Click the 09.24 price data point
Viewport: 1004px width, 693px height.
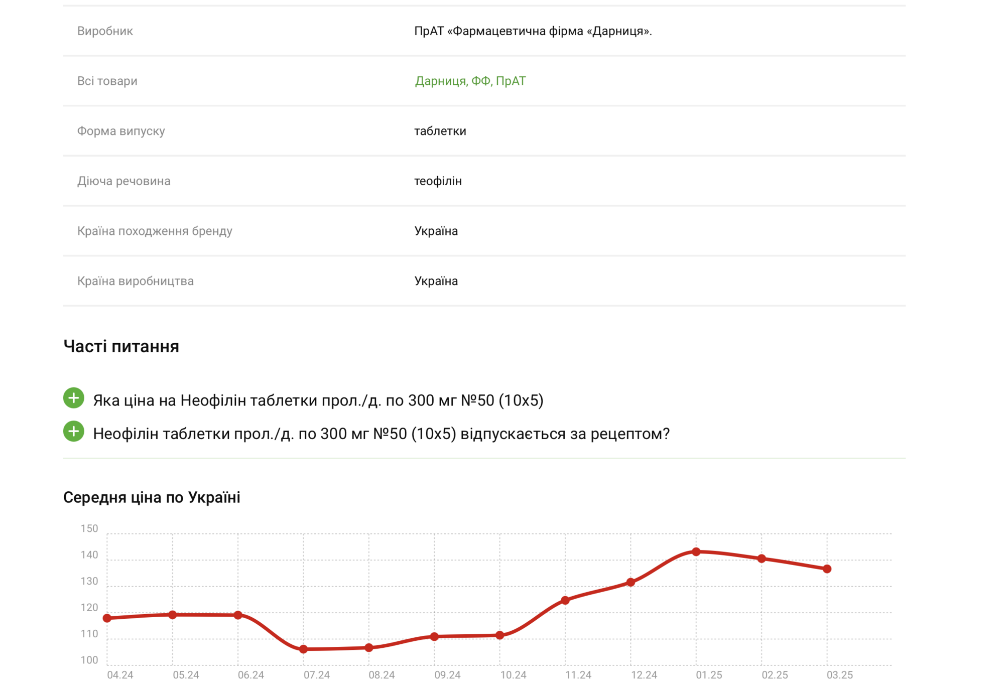(435, 637)
